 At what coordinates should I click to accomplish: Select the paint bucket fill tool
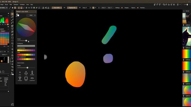coord(12,26)
